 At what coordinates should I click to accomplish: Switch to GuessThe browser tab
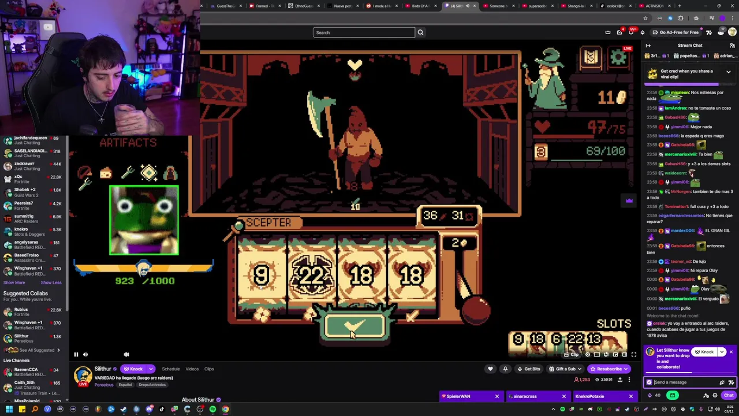(x=225, y=6)
